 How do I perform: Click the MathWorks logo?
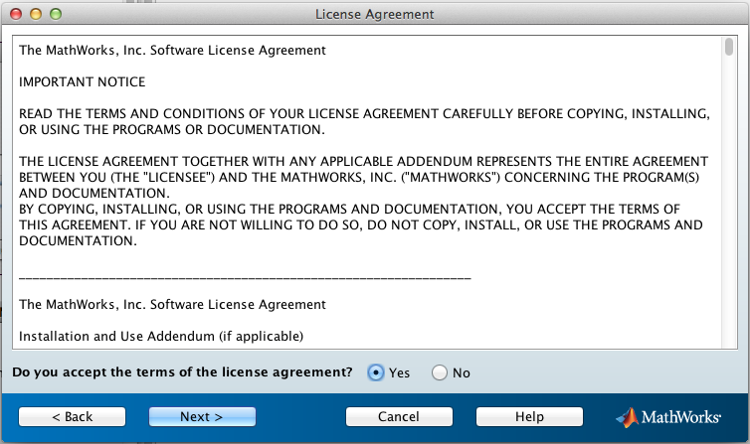(668, 417)
